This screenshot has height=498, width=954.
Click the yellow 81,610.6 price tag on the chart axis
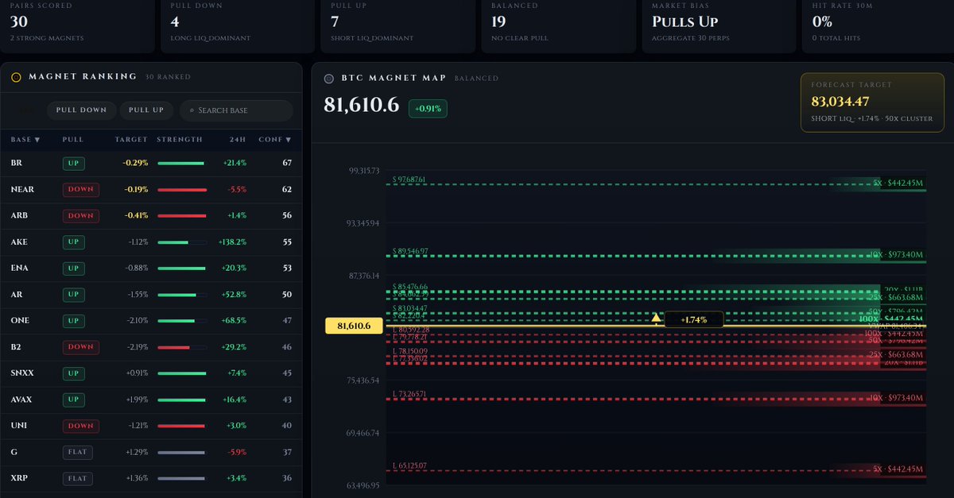(x=350, y=326)
